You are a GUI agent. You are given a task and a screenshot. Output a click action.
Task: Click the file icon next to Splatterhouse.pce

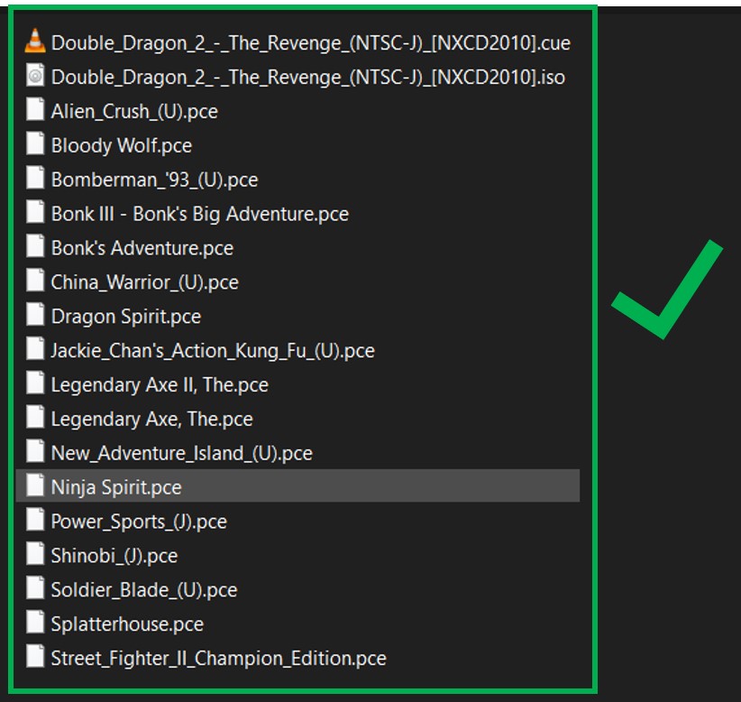35,623
